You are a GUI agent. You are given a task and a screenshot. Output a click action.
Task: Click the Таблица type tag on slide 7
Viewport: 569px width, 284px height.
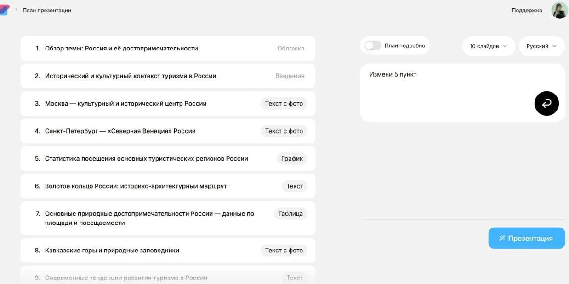290,213
